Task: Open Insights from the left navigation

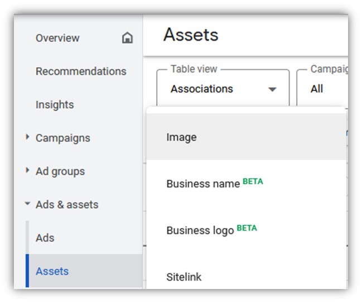Action: (55, 104)
